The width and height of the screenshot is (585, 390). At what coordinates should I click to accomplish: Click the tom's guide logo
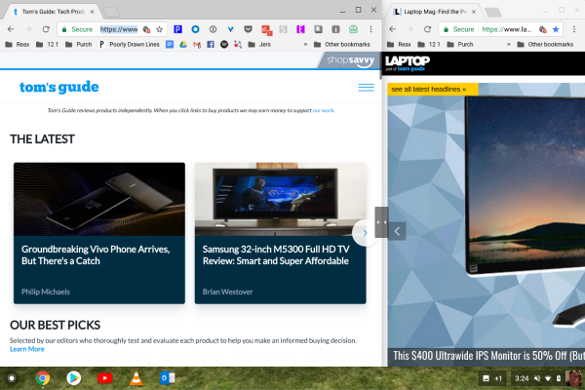[58, 87]
